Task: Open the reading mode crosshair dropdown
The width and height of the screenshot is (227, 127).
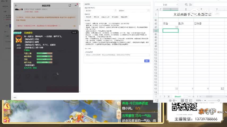Action: click(x=174, y=101)
